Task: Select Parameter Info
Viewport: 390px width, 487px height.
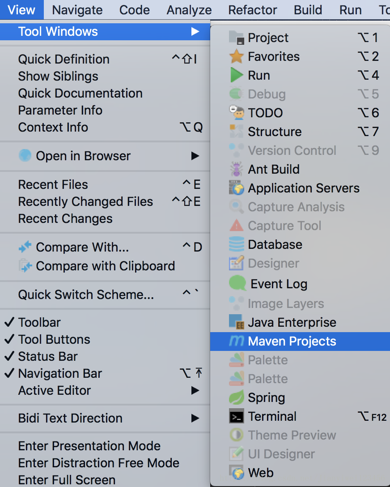Action: (105, 110)
